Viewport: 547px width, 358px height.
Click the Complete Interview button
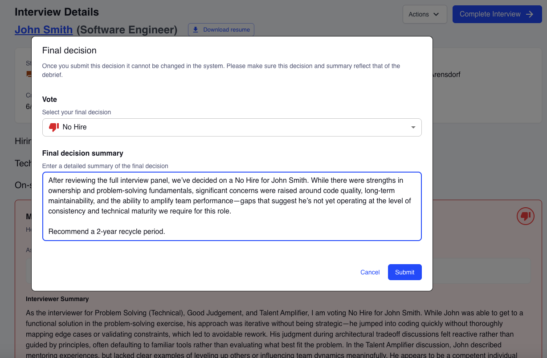pyautogui.click(x=497, y=14)
